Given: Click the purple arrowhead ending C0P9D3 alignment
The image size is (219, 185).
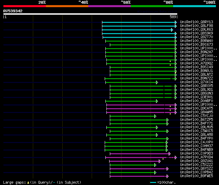Looking at the screenshot, I should (170, 154).
